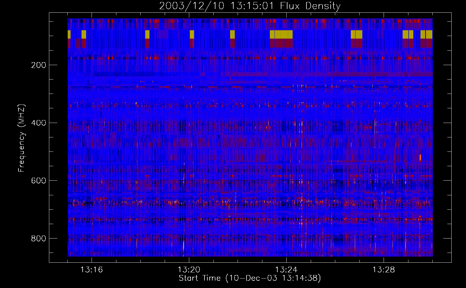
Task: Click the 400 frequency tick label
Action: click(39, 123)
